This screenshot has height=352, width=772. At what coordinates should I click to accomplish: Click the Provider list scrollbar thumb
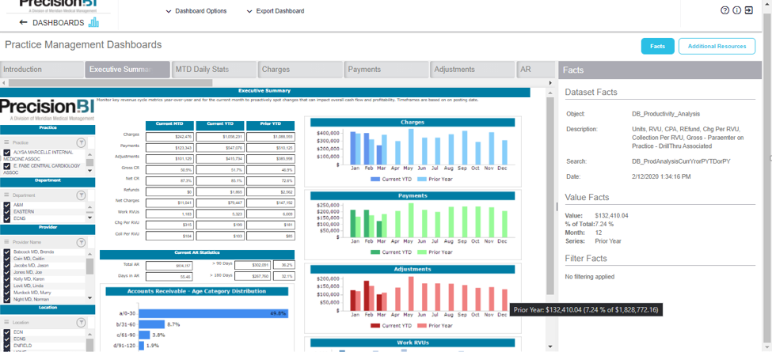tap(89, 266)
